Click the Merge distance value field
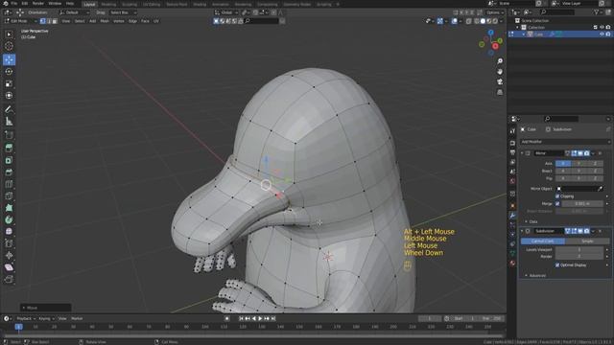Image resolution: width=614 pixels, height=345 pixels. 582,203
